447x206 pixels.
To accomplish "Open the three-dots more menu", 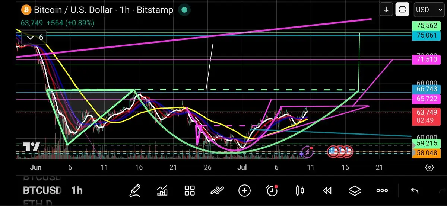I will tap(382, 191).
